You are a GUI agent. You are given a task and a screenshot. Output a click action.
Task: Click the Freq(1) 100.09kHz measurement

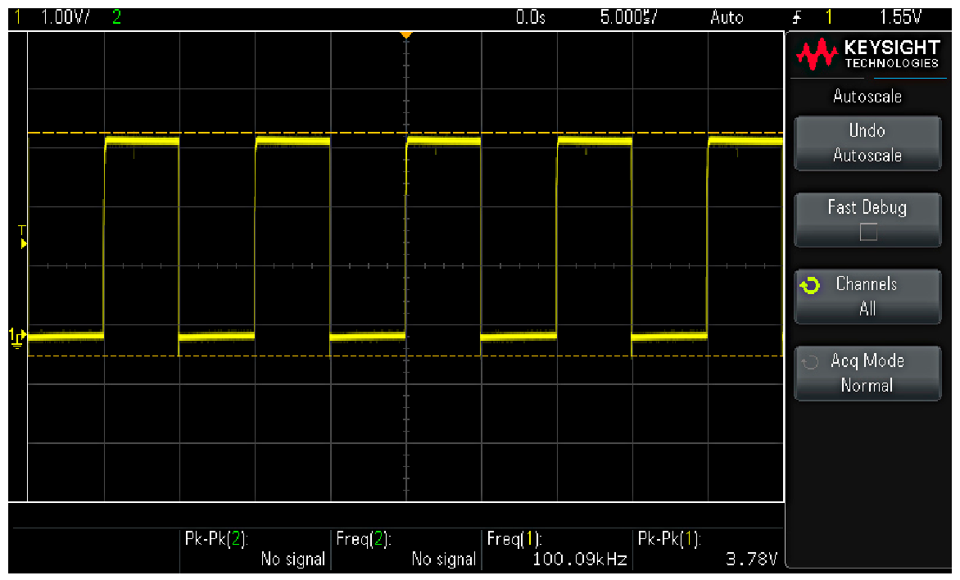click(557, 549)
